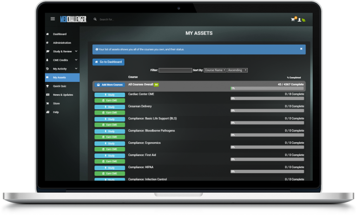Viewport: 357px width, 216px height.
Task: Select My Assets in the sidebar
Action: [x=62, y=78]
